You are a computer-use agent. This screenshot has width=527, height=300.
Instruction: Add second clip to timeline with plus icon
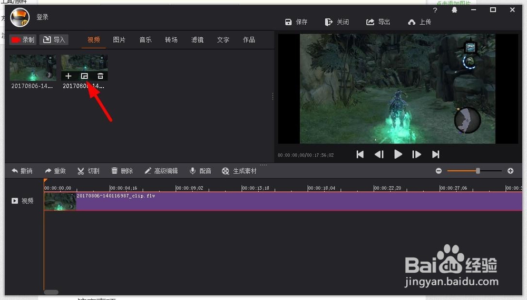pos(68,76)
